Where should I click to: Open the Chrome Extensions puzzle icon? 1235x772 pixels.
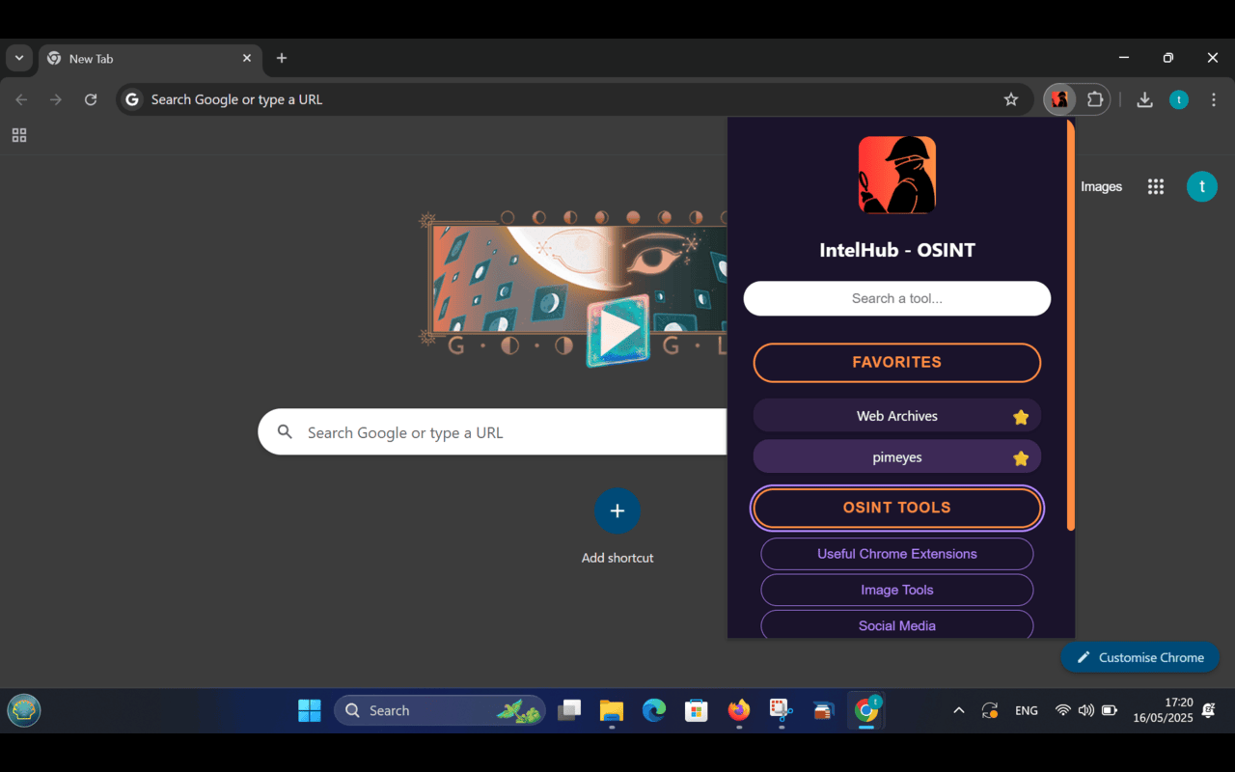point(1095,99)
